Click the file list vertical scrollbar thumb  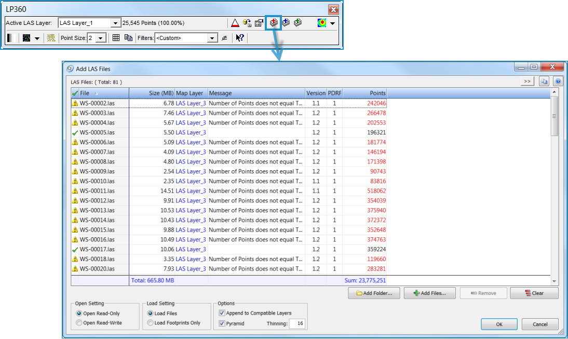tap(554, 116)
